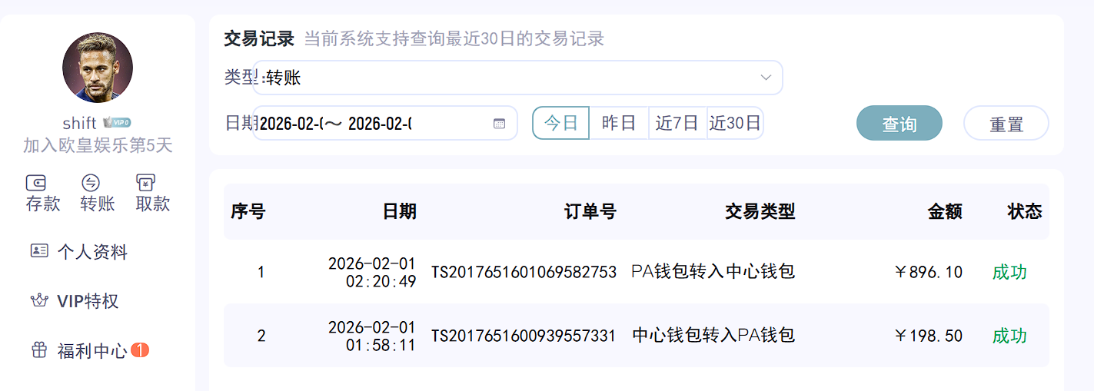Viewport: 1094px width, 391px height.
Task: Choose the 近30日 date range option
Action: (735, 123)
